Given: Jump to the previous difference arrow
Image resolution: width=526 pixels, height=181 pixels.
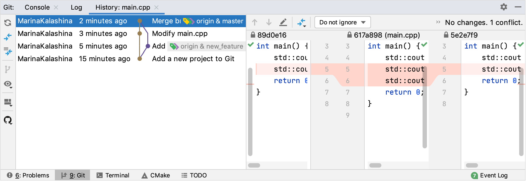Looking at the screenshot, I should (x=254, y=22).
